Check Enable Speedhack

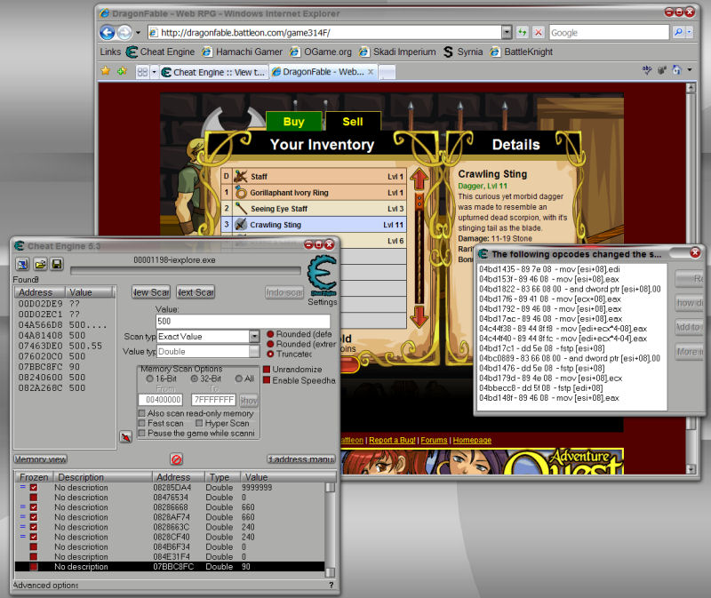pos(265,379)
